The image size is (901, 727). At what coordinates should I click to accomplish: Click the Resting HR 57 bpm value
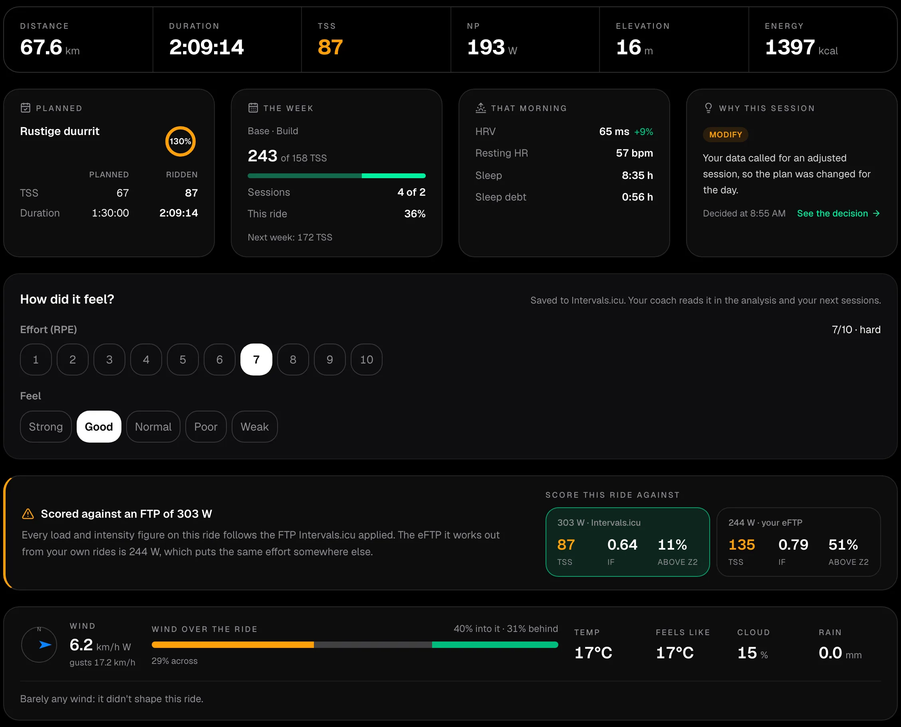634,153
